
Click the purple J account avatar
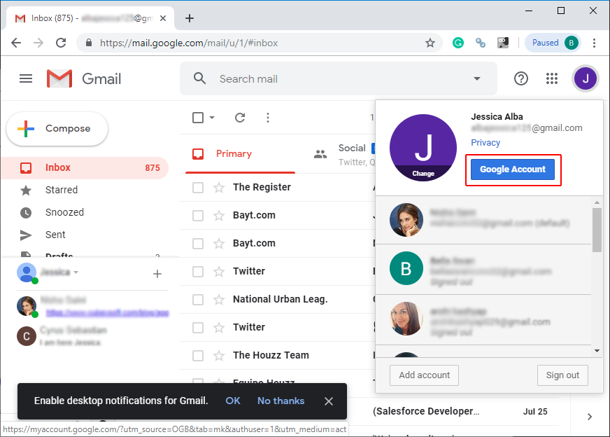585,78
